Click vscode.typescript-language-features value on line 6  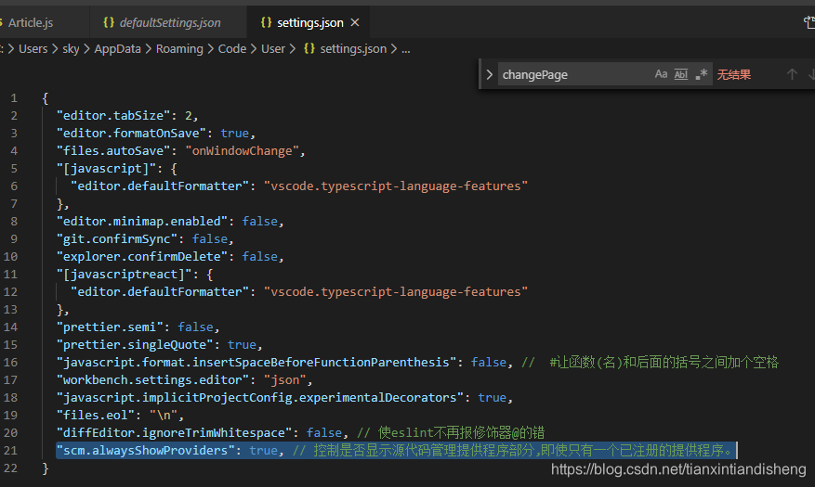pos(396,186)
